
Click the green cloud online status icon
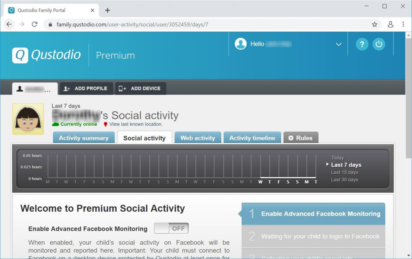(56, 124)
